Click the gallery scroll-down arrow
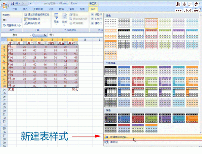Image resolution: width=202 pixels, height=154 pixels. (201, 132)
